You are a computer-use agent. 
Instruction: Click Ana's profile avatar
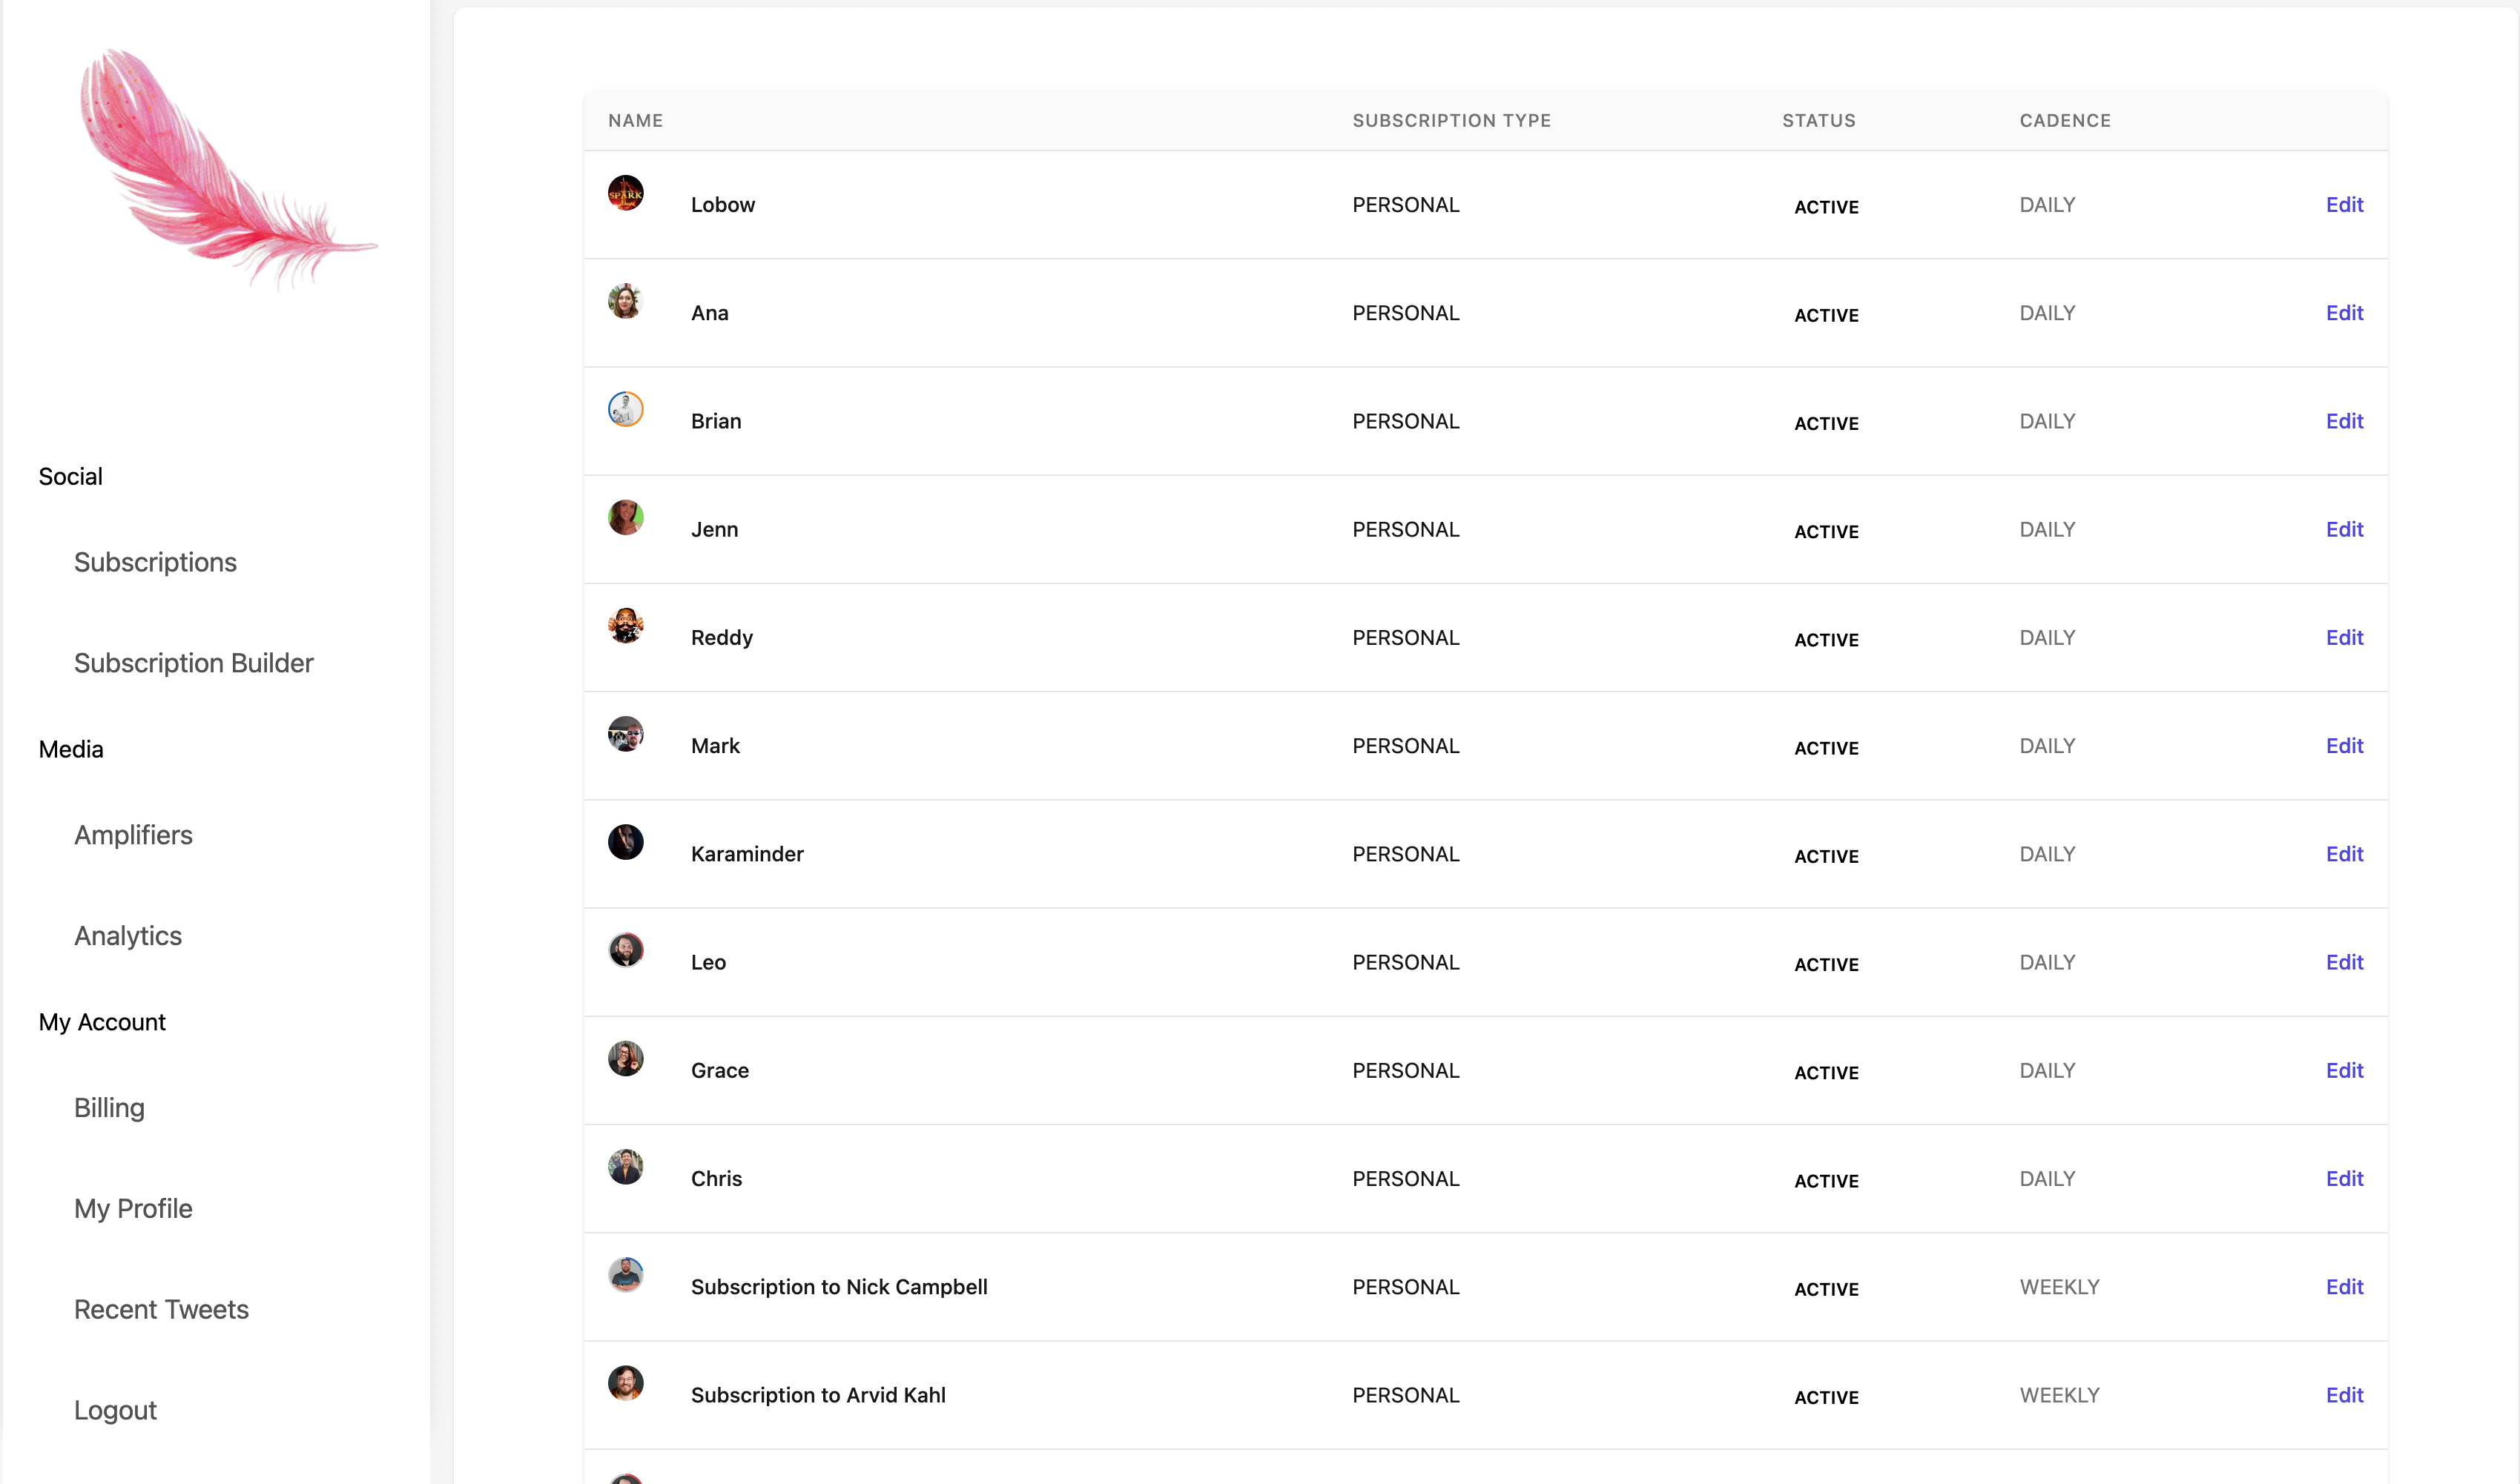point(625,301)
